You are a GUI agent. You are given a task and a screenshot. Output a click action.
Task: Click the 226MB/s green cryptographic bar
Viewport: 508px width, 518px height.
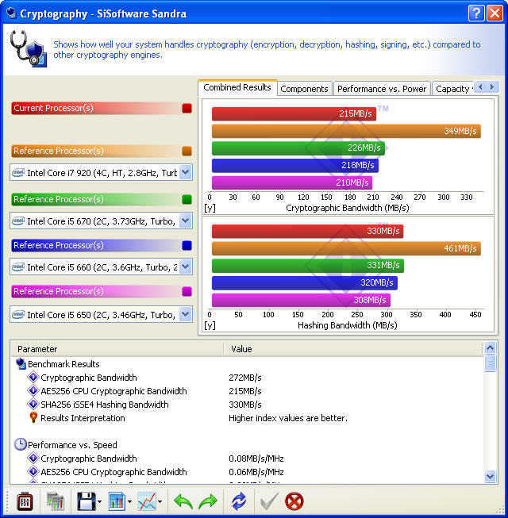298,148
